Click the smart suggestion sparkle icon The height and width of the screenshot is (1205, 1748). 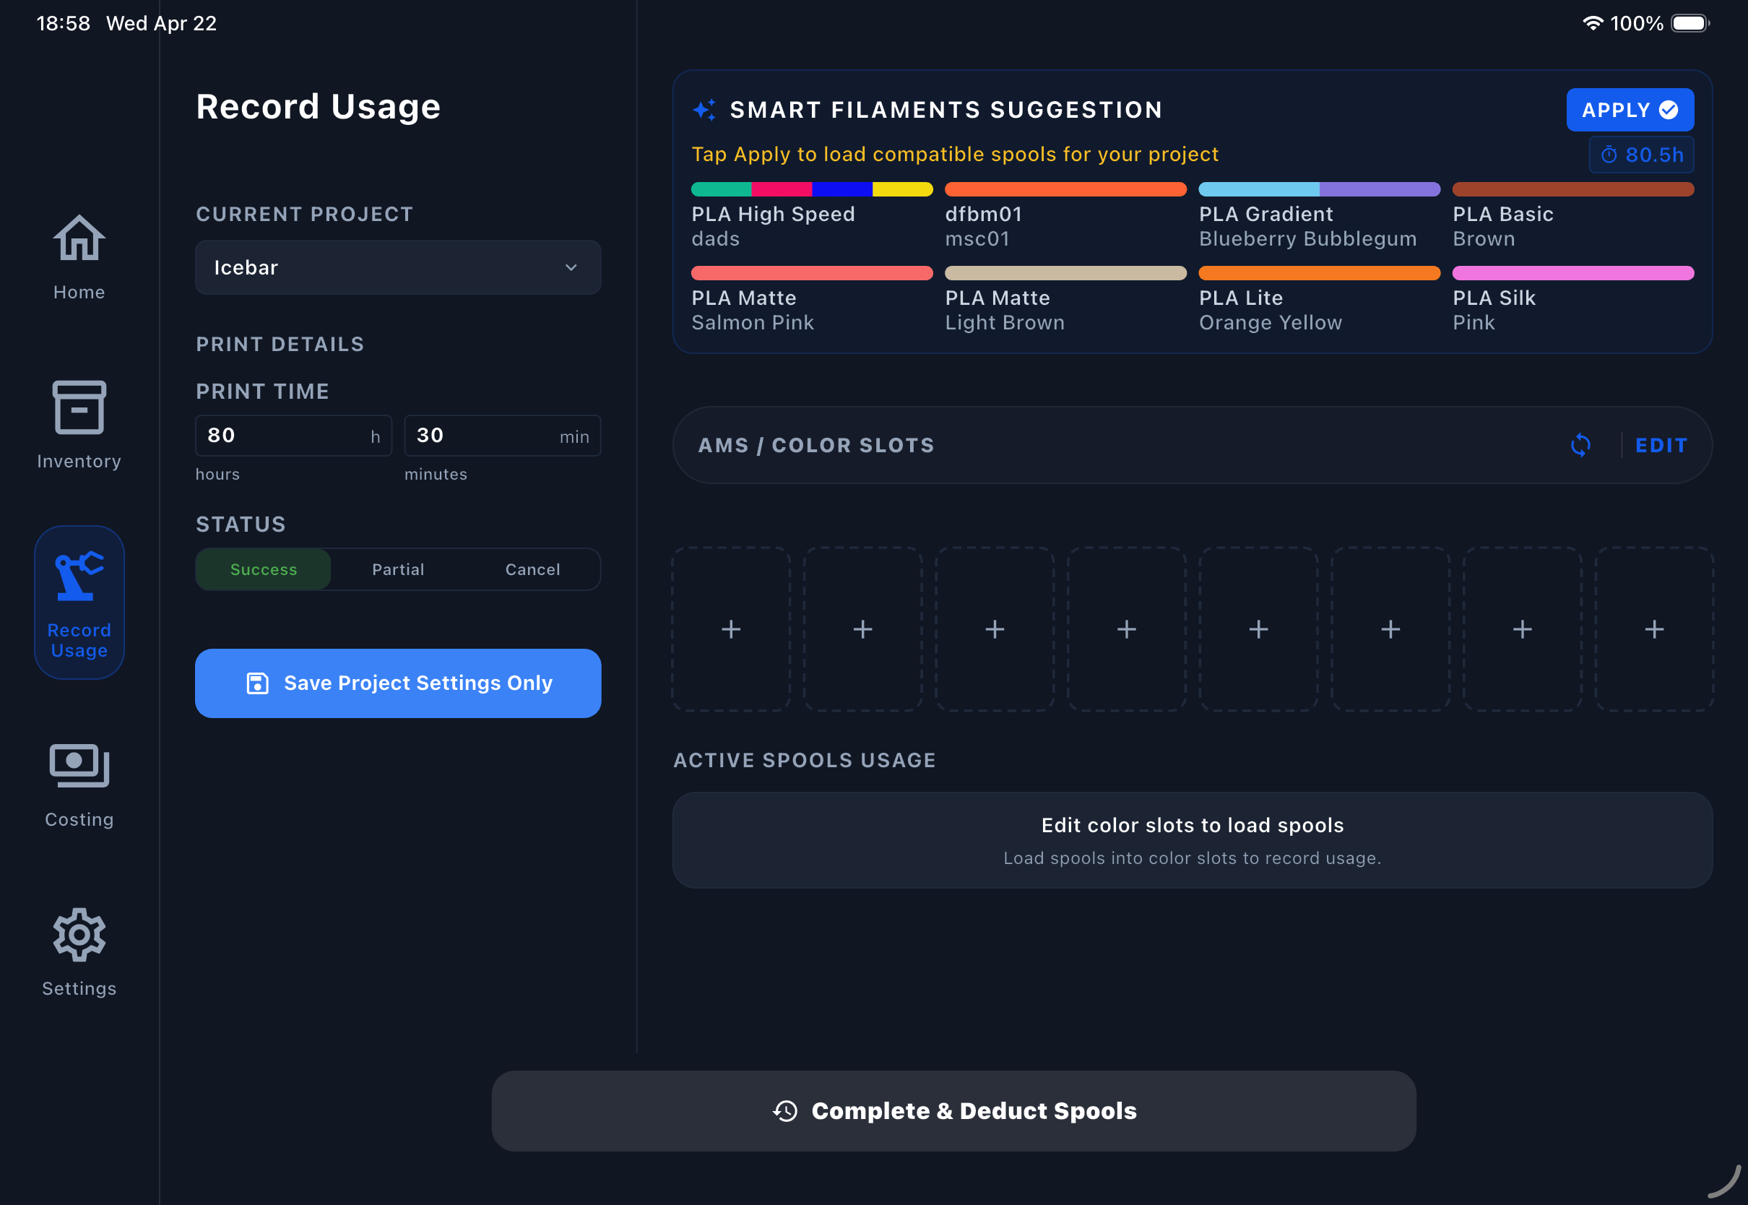[704, 111]
